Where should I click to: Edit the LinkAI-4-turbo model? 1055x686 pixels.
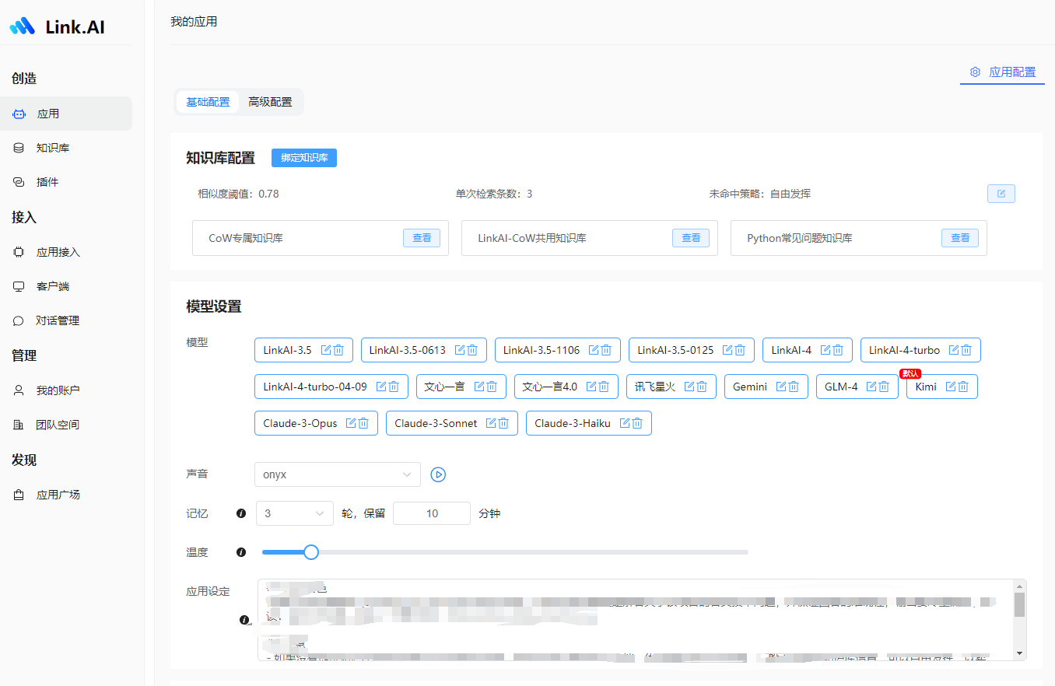955,350
